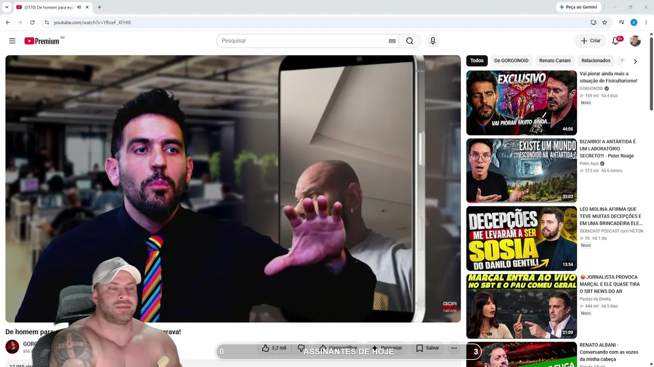
Task: Start voice search with microphone
Action: pyautogui.click(x=433, y=41)
